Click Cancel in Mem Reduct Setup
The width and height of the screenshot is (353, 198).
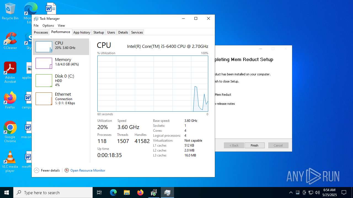coord(278,145)
